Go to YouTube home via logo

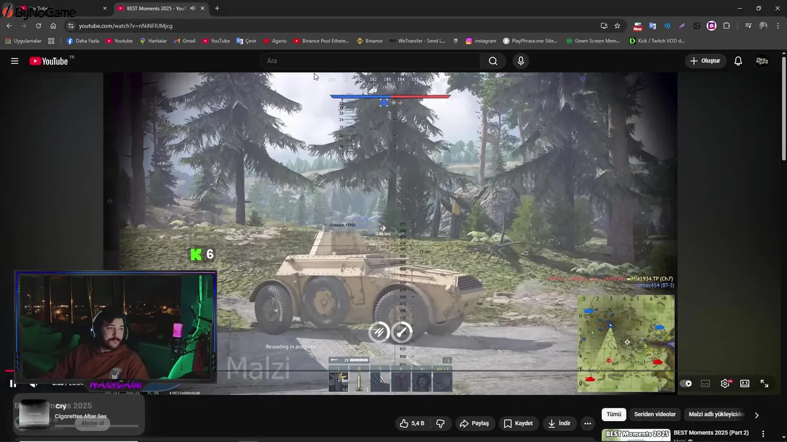pyautogui.click(x=49, y=61)
